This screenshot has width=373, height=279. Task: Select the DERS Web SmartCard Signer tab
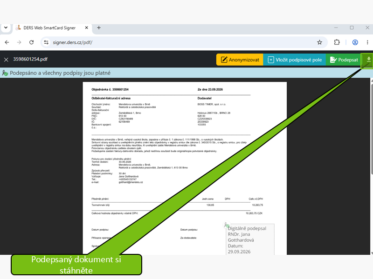coord(49,28)
